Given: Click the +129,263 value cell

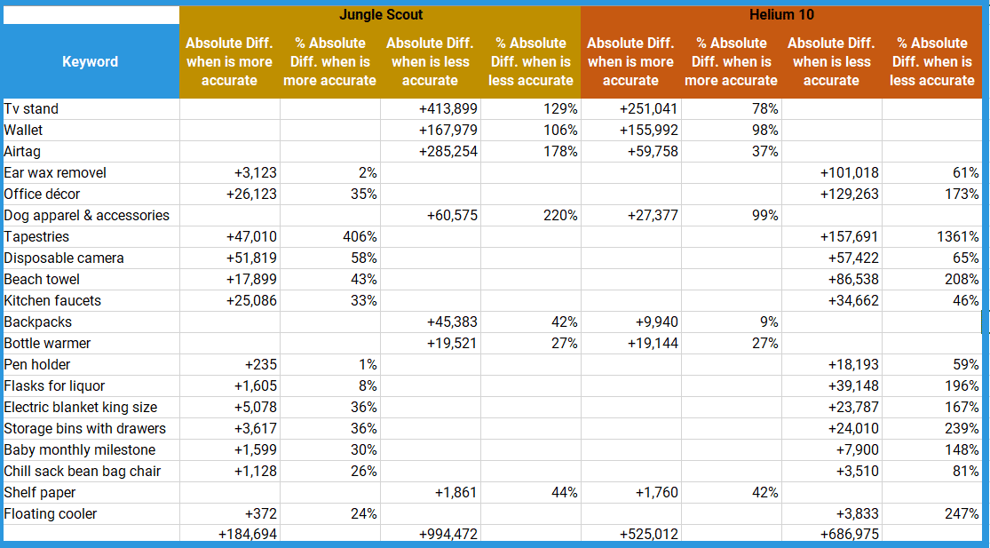Looking at the screenshot, I should click(x=832, y=194).
